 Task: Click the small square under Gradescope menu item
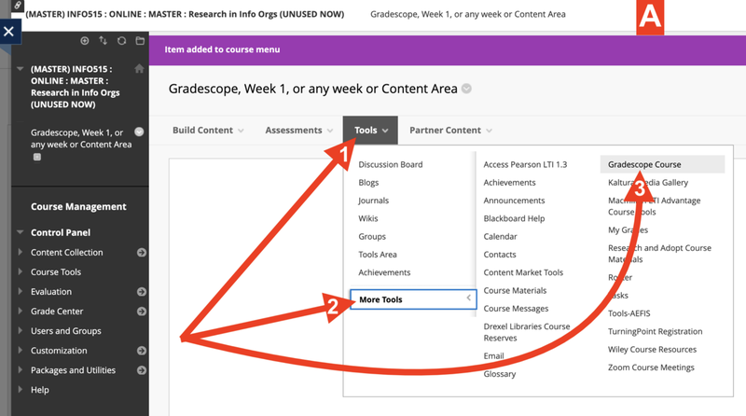tap(37, 158)
